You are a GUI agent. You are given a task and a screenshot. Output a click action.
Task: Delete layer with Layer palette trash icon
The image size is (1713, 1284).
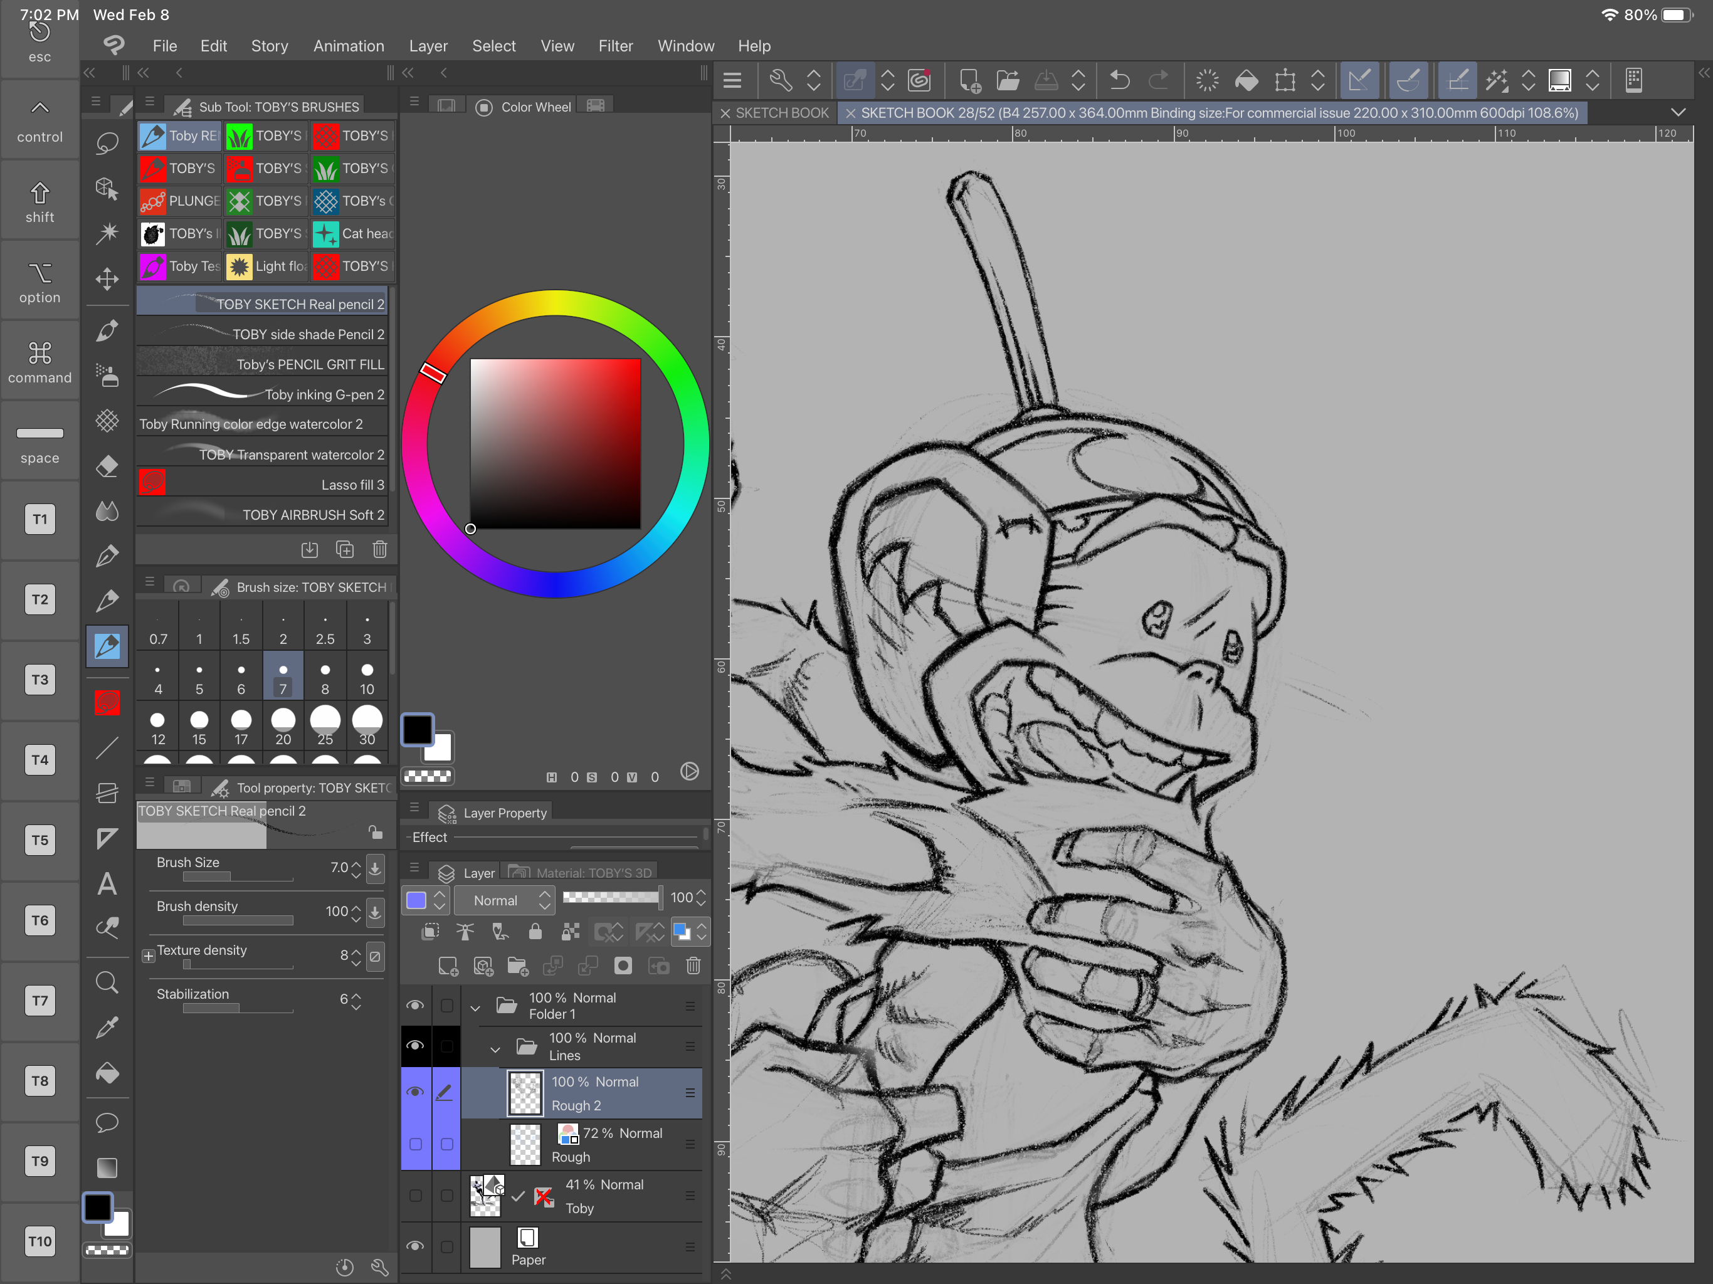click(x=693, y=966)
